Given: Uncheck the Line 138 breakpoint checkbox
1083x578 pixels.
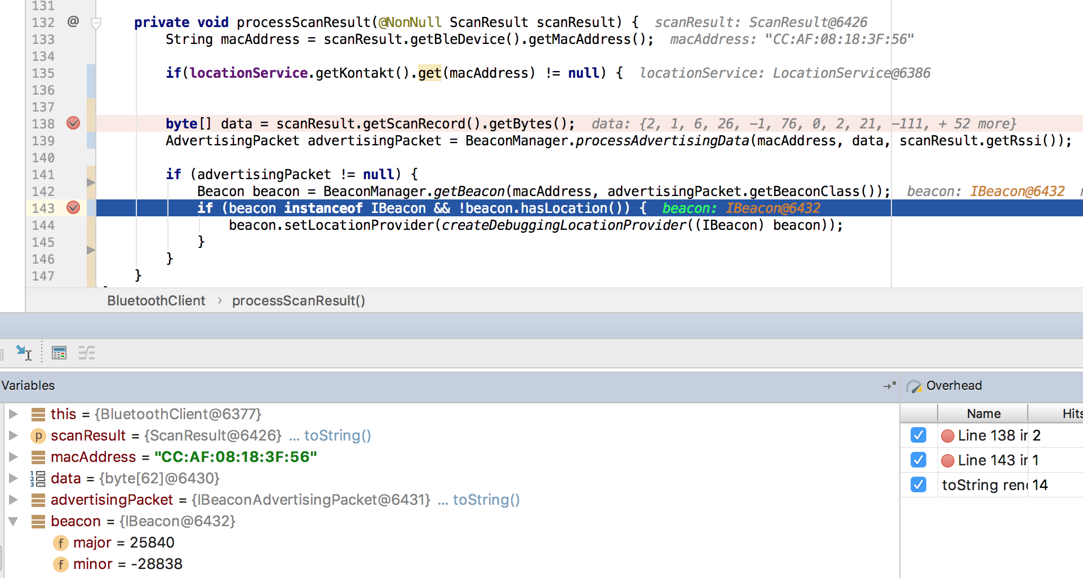Looking at the screenshot, I should pyautogui.click(x=918, y=435).
